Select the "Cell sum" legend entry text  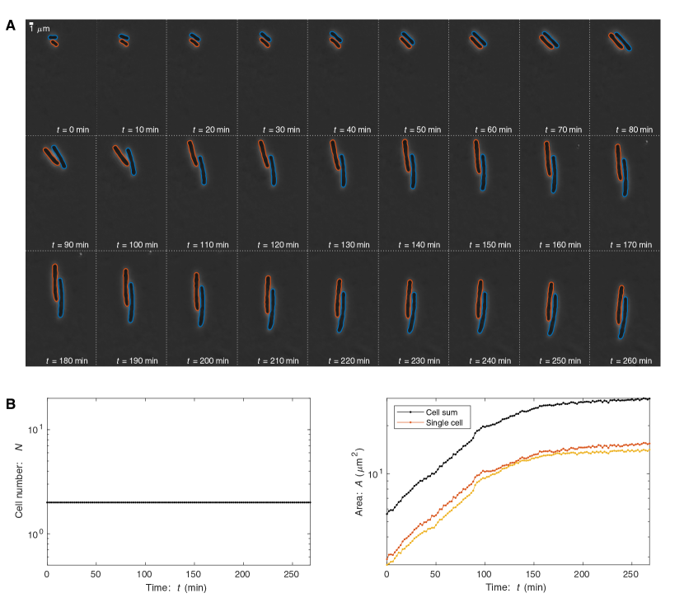(x=442, y=412)
